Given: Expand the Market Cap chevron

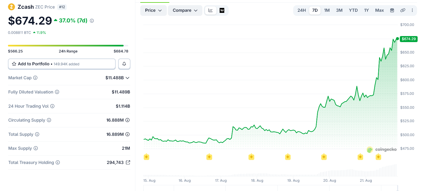Looking at the screenshot, I should tap(127, 78).
